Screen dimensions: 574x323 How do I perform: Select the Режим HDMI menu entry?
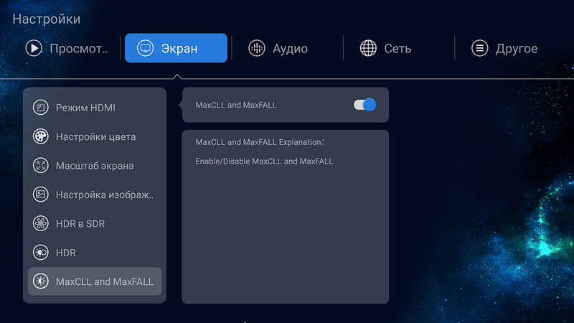click(85, 108)
